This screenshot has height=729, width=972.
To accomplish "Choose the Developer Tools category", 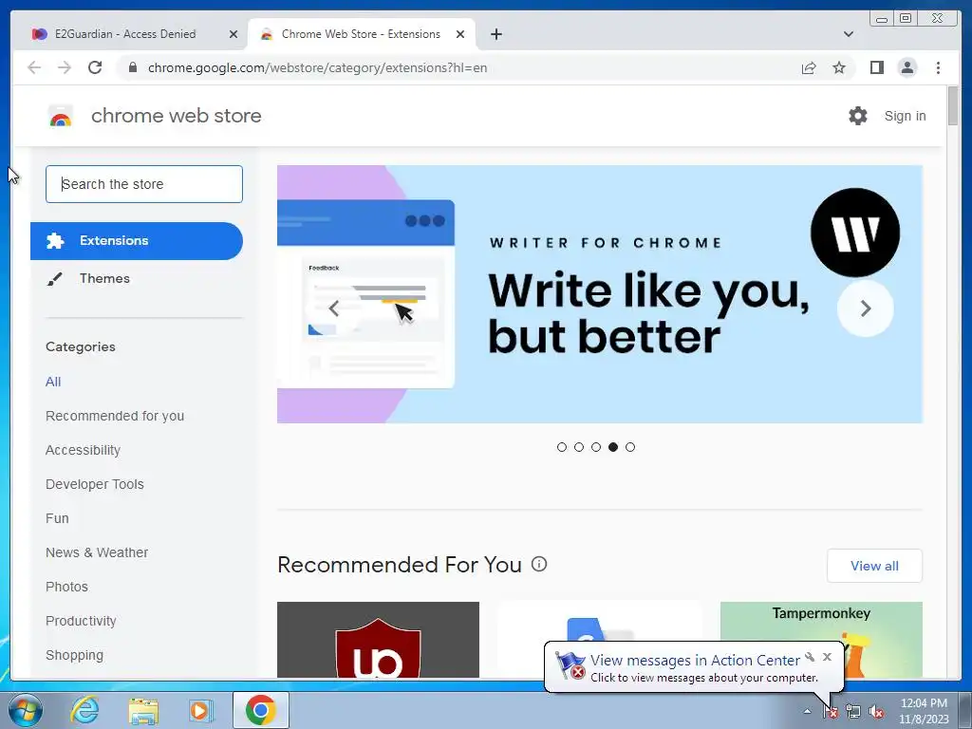I will pyautogui.click(x=95, y=484).
